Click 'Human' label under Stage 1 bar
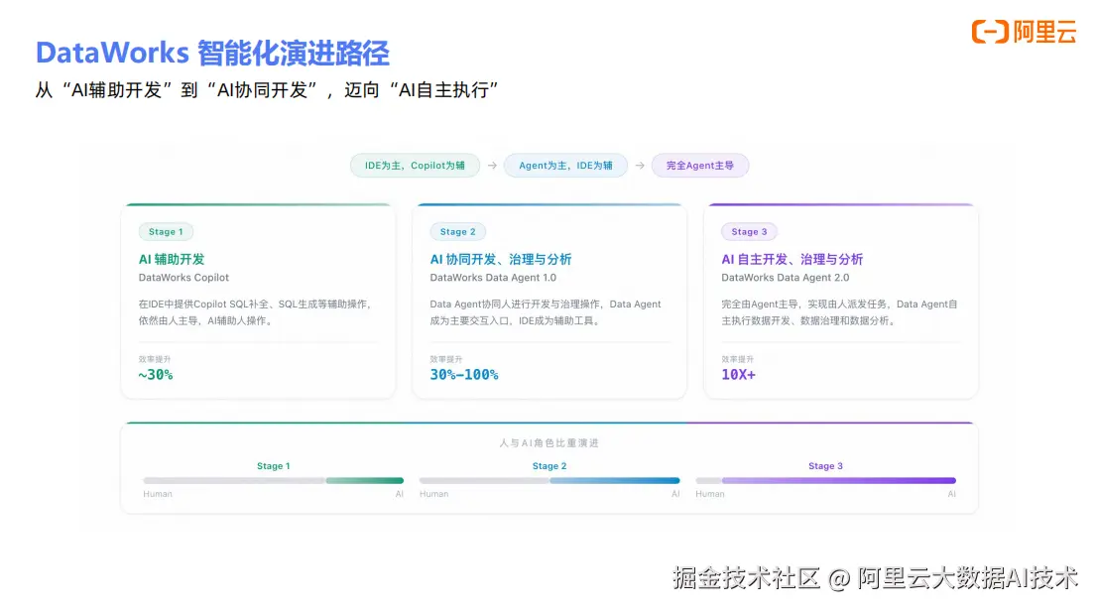Screen dimensions: 1097x610 click(x=158, y=494)
